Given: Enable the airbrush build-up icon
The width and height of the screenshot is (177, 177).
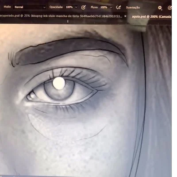Looking at the screenshot, I should click(118, 8).
